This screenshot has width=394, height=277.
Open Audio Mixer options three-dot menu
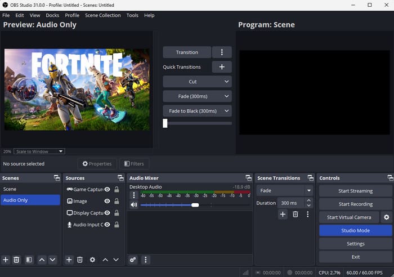[146, 260]
